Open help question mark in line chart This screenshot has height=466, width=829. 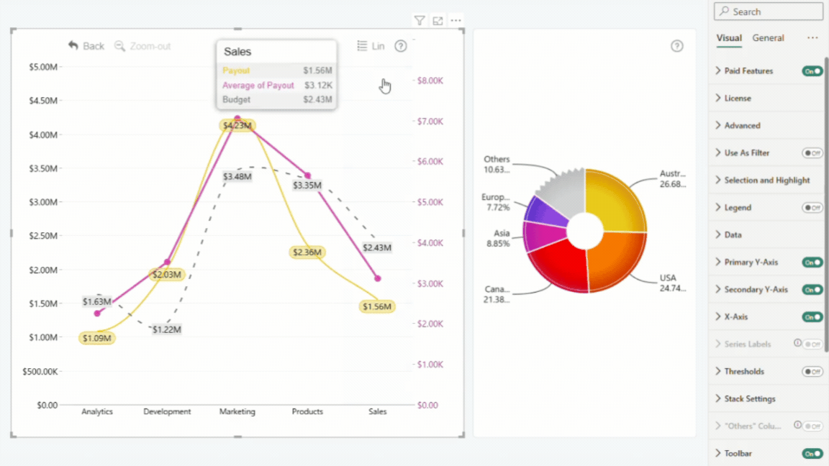(x=401, y=46)
